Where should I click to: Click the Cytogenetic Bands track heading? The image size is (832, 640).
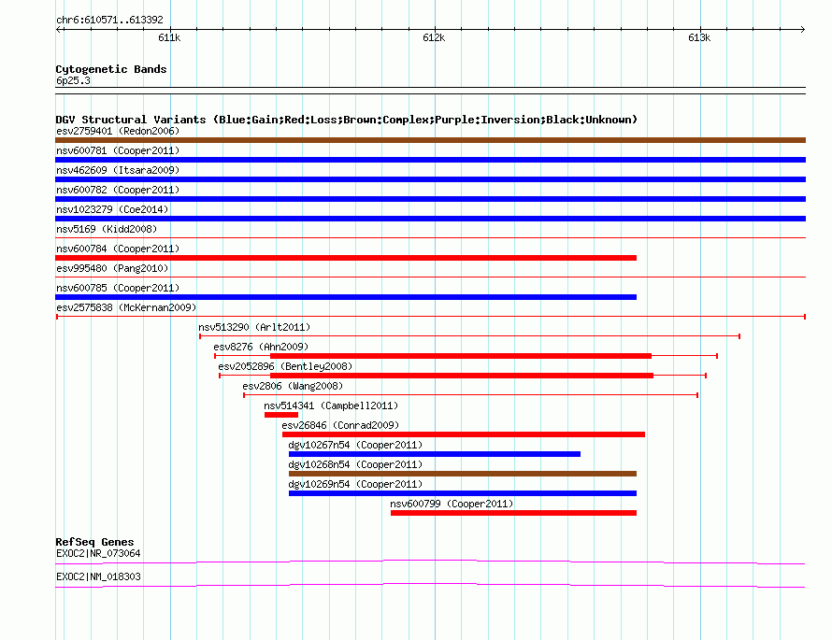(x=111, y=69)
